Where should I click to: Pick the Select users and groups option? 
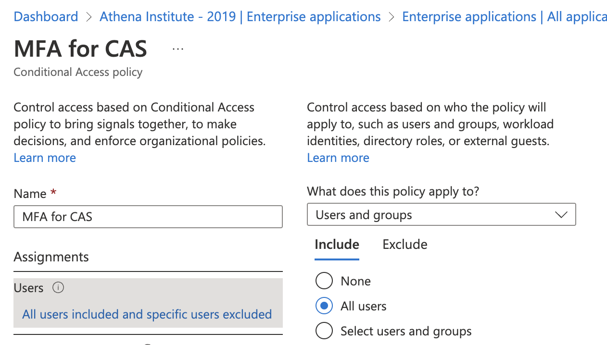[324, 331]
